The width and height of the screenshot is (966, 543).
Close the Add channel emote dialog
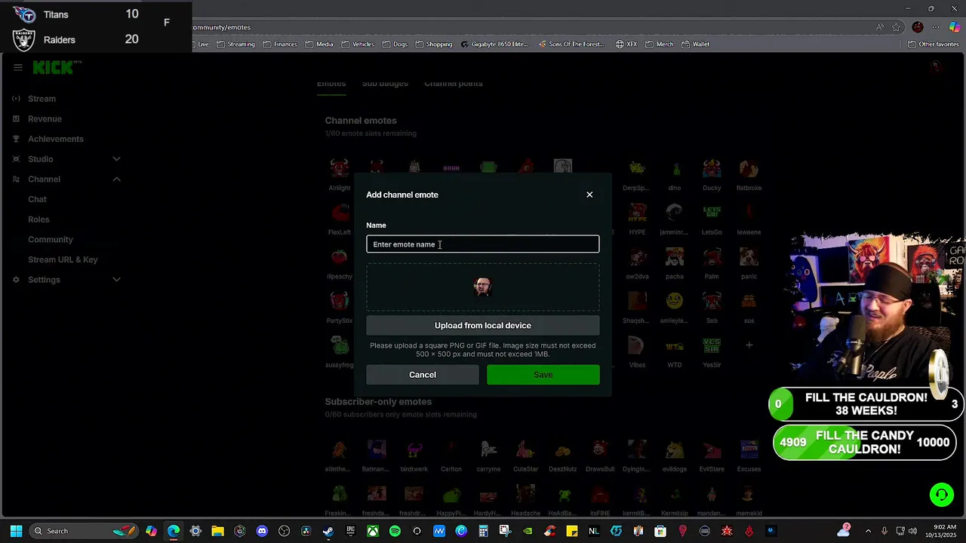click(x=589, y=195)
